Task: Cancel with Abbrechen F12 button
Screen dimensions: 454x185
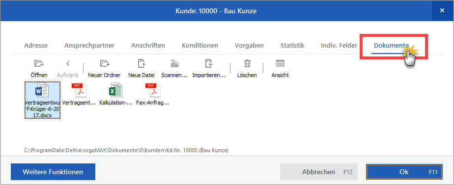Action: coord(319,172)
